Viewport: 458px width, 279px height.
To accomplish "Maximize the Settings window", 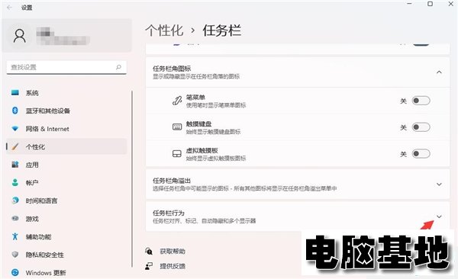I will pyautogui.click(x=430, y=4).
